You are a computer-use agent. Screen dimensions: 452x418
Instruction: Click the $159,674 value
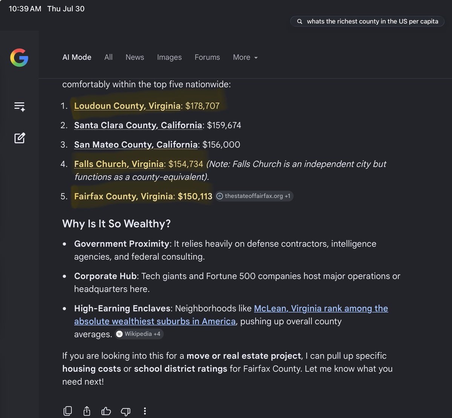224,125
